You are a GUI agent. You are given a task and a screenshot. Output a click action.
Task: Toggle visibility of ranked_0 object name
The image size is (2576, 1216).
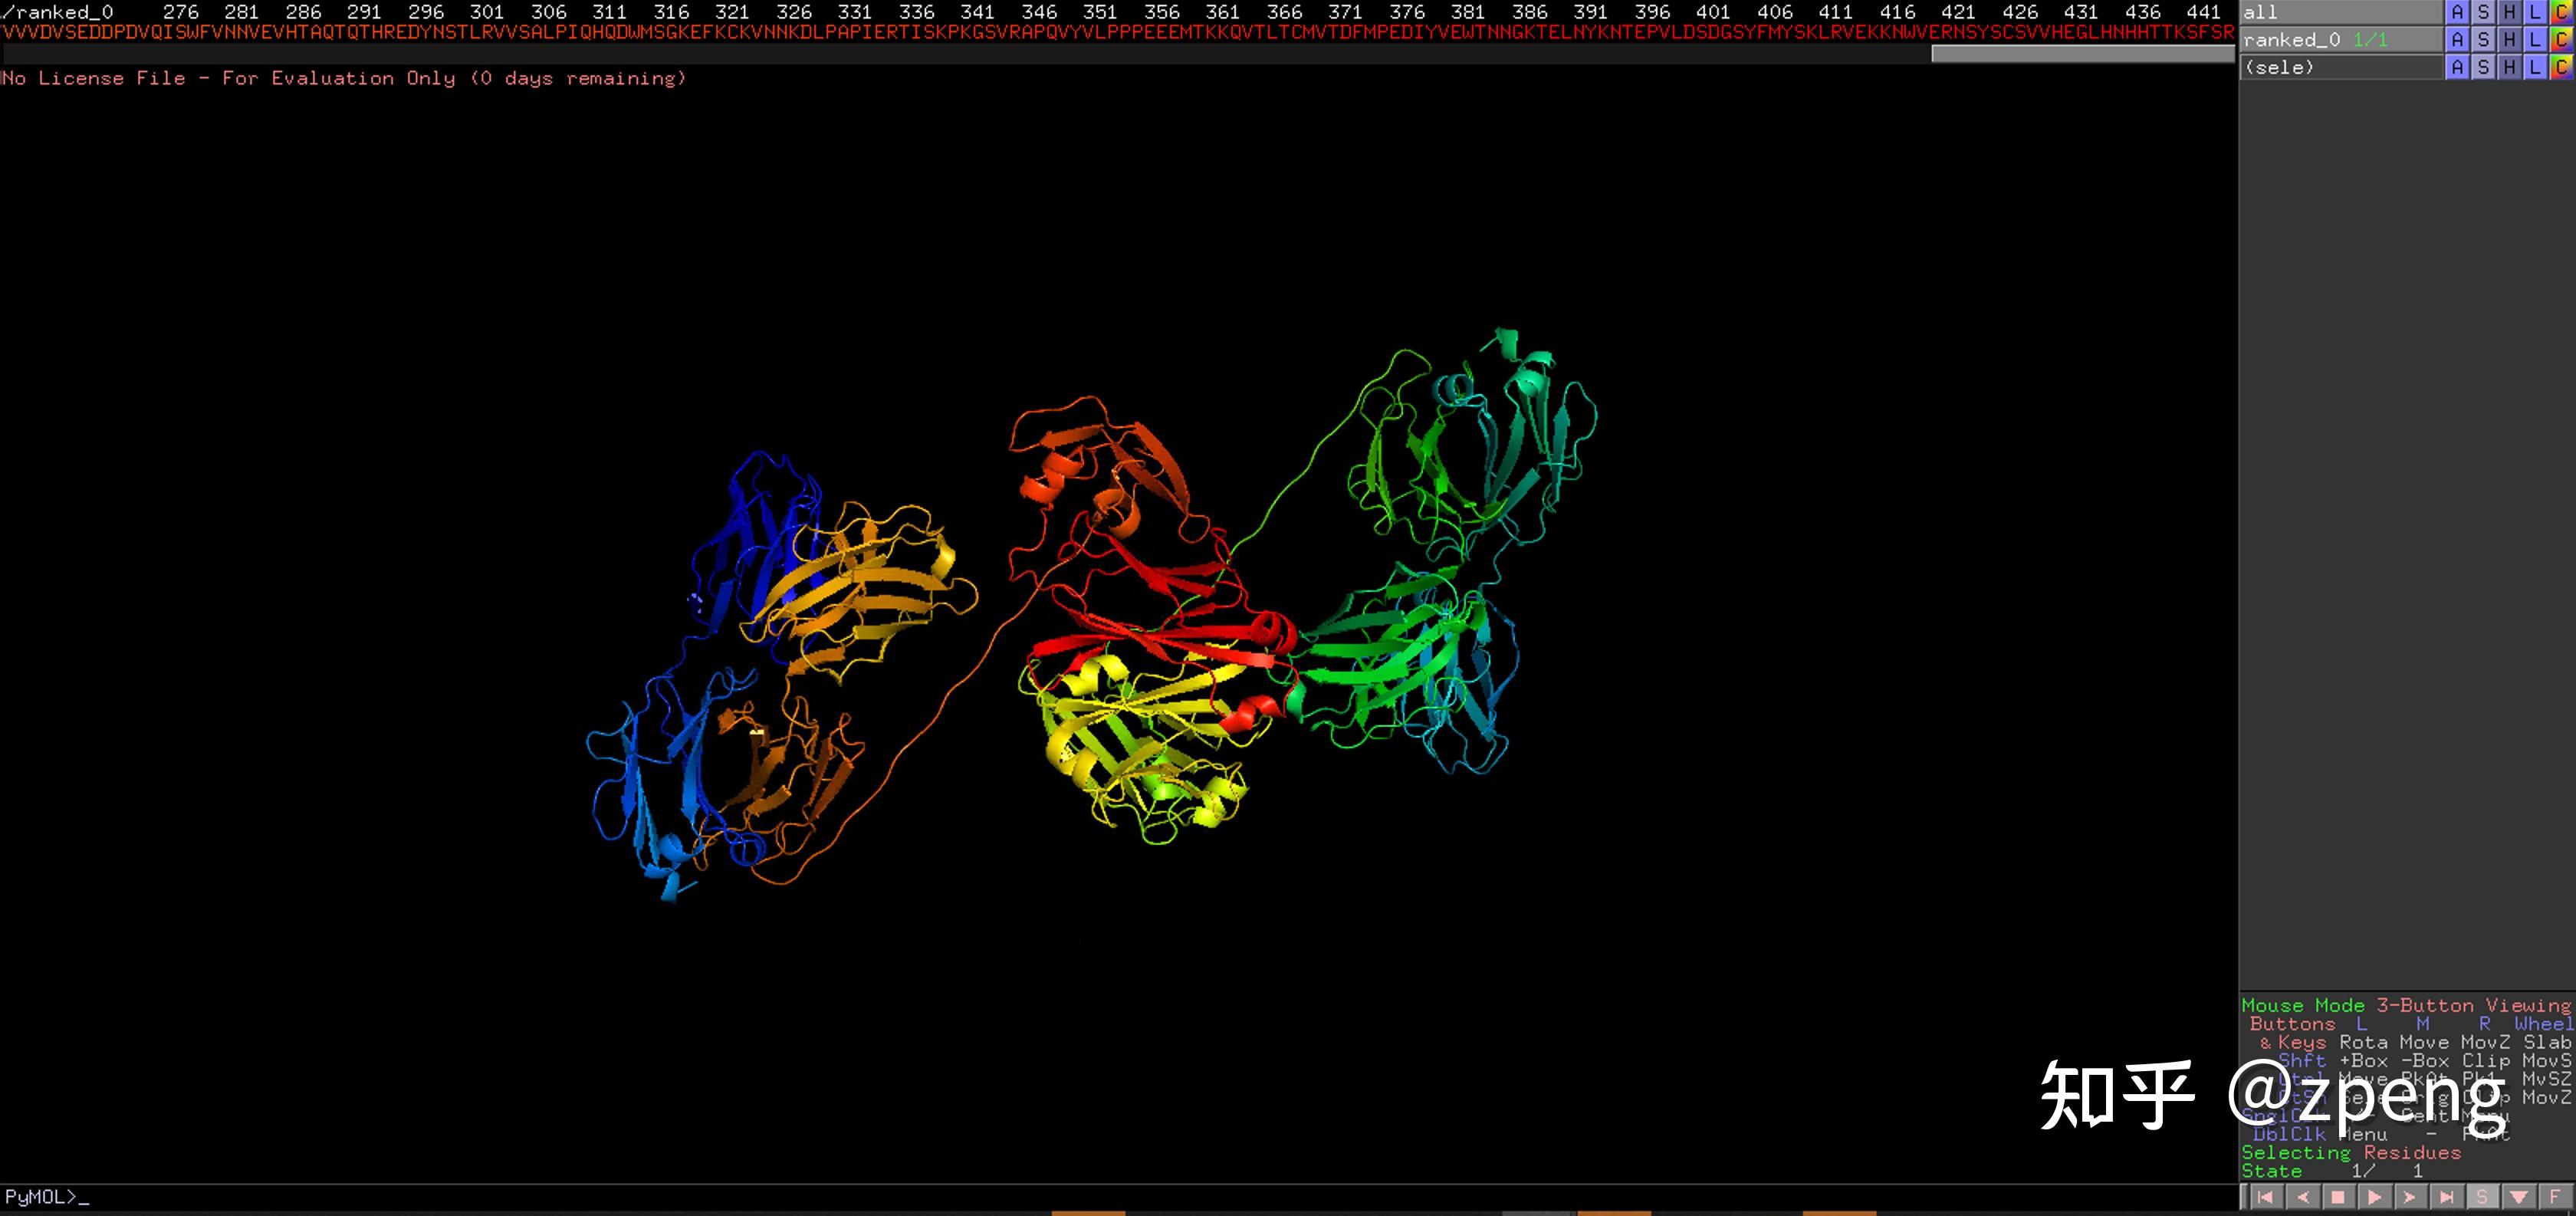pyautogui.click(x=2291, y=40)
